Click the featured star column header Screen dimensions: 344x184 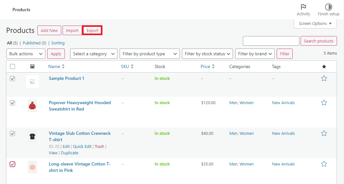324,66
